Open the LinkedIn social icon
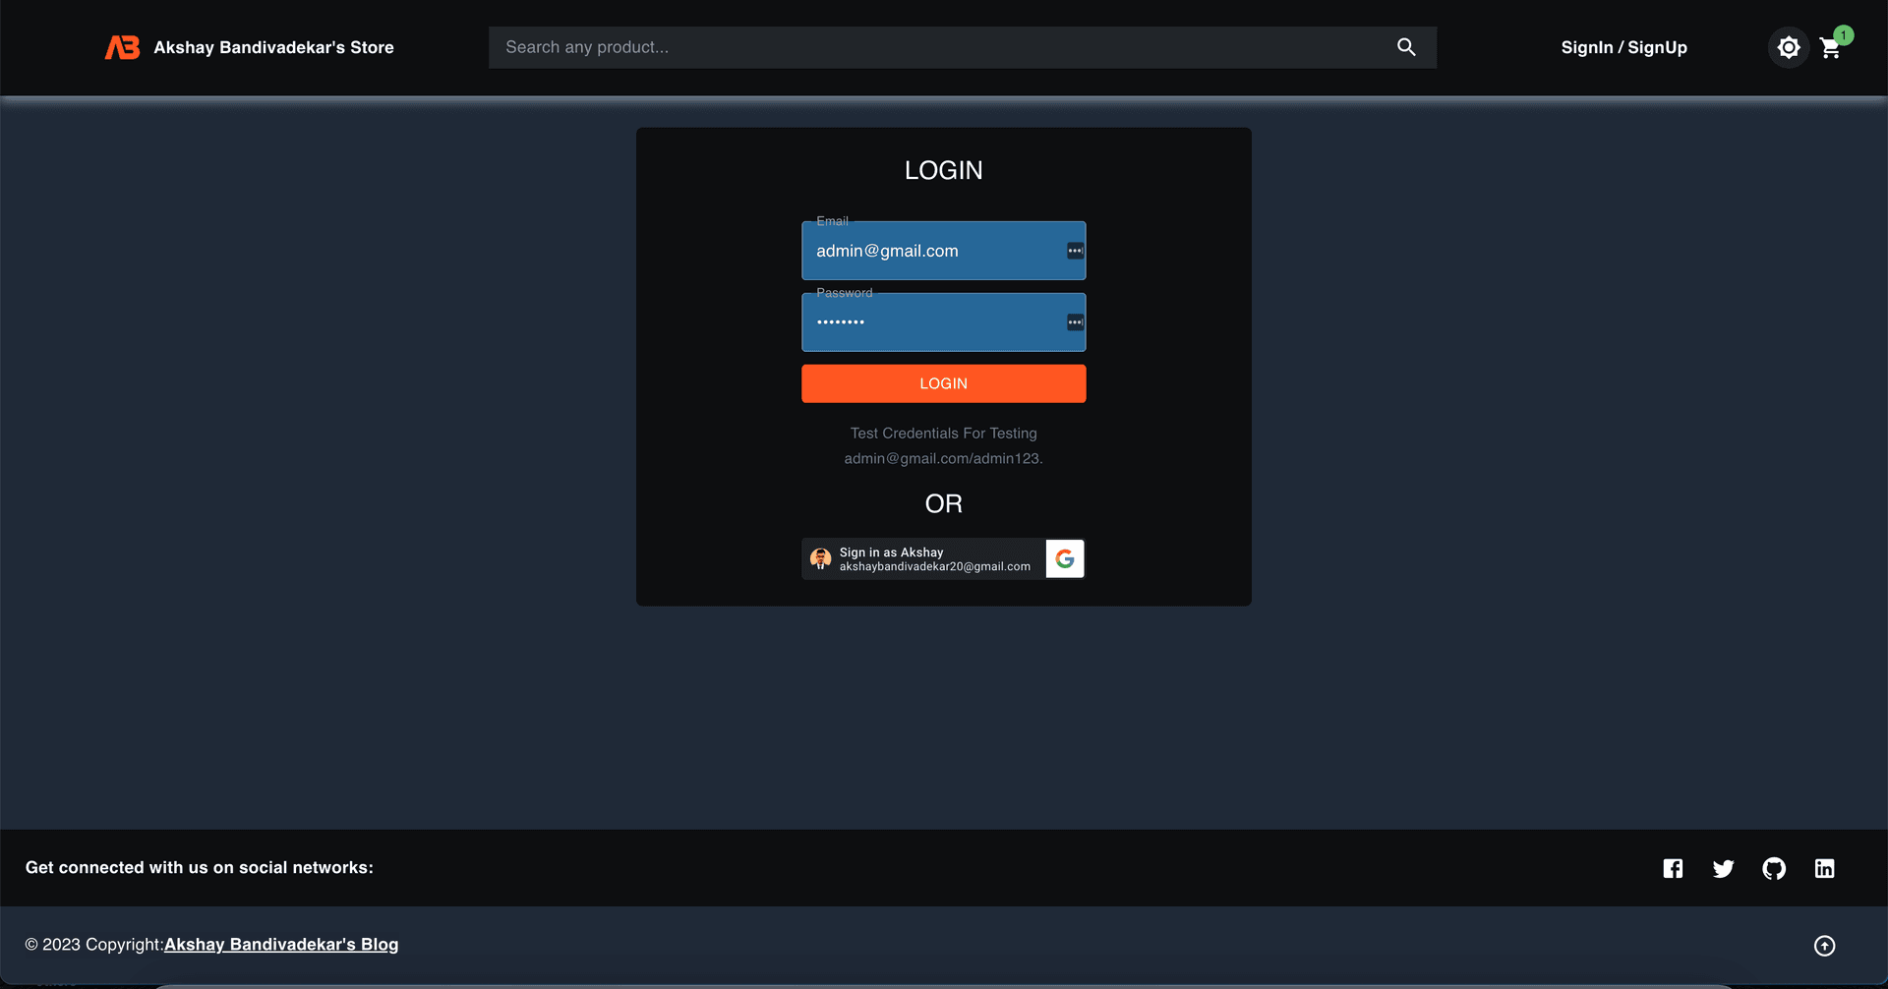The image size is (1888, 989). (x=1824, y=868)
